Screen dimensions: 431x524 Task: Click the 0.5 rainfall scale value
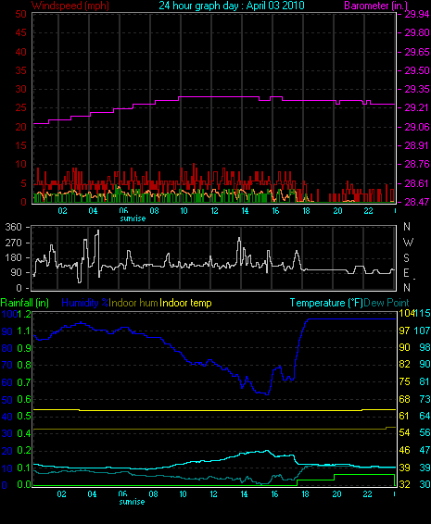24,417
